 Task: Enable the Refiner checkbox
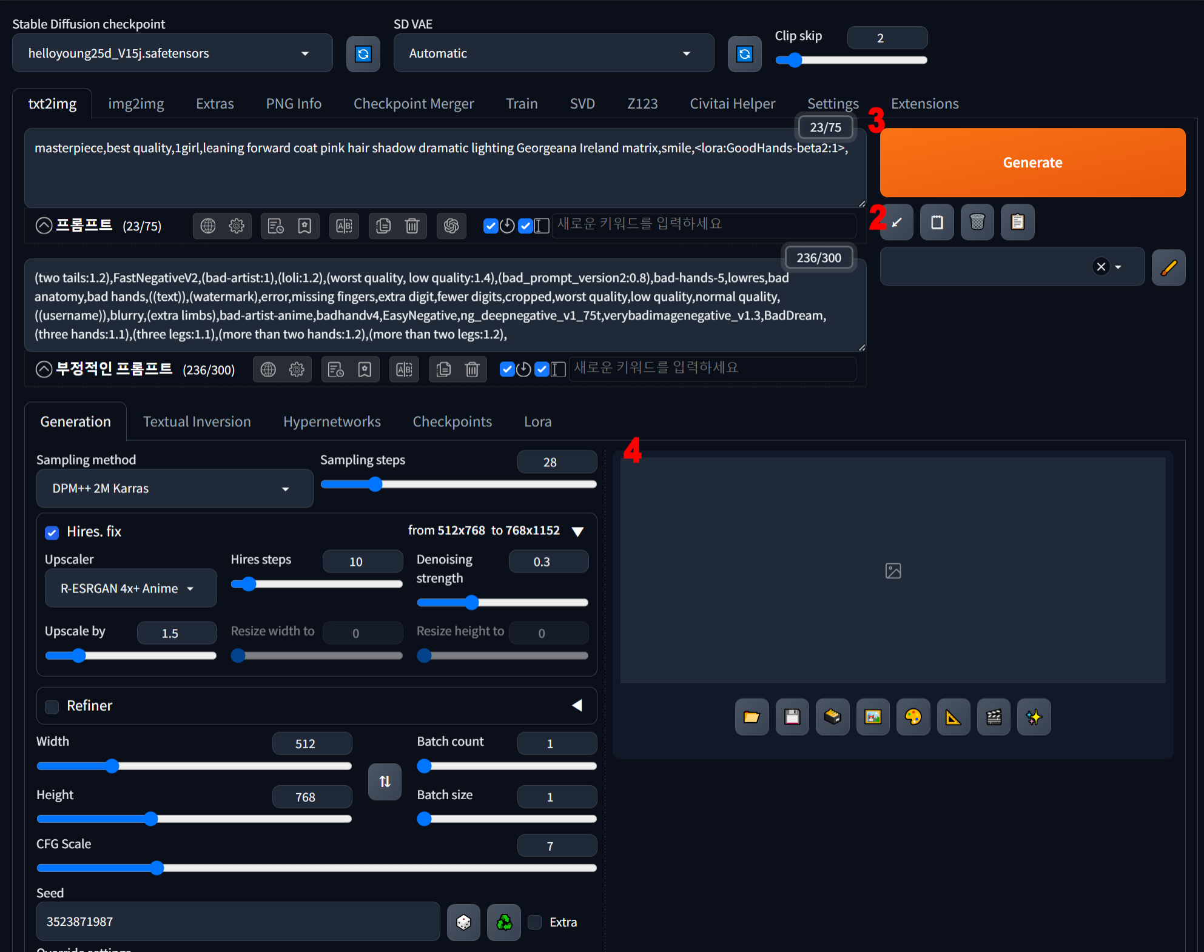(x=52, y=706)
